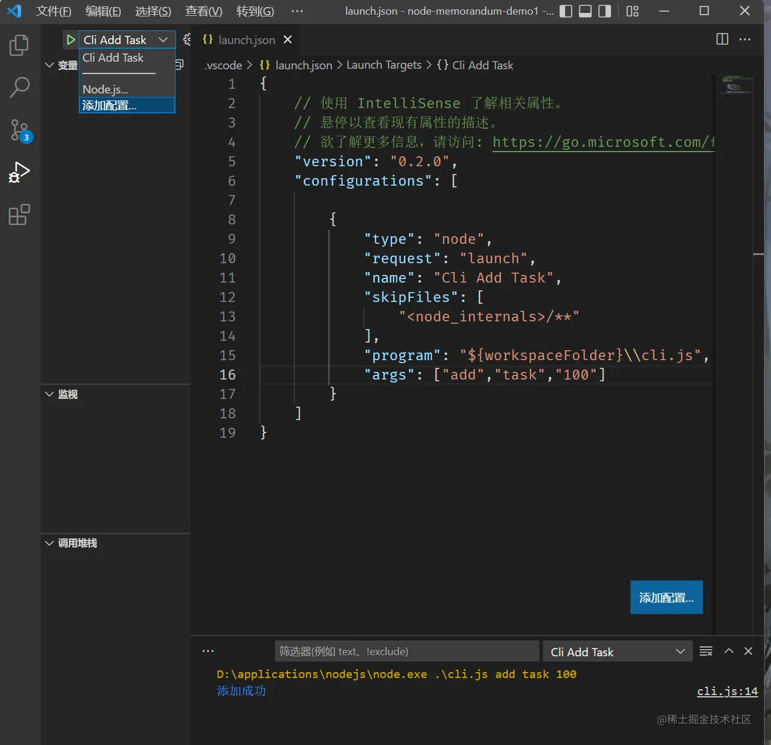The width and height of the screenshot is (771, 745).
Task: Toggle the primary side bar visibility
Action: click(566, 11)
